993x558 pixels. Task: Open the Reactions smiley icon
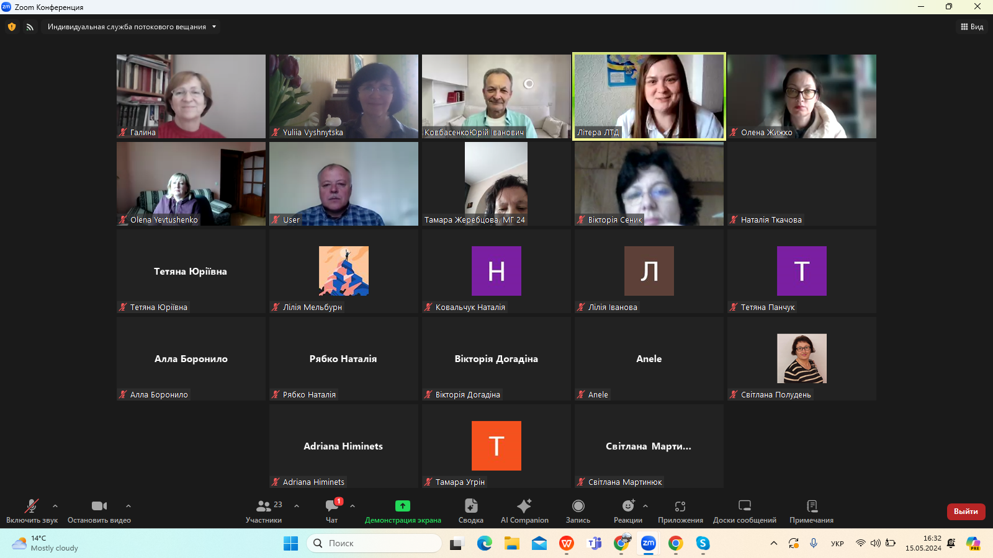[627, 506]
